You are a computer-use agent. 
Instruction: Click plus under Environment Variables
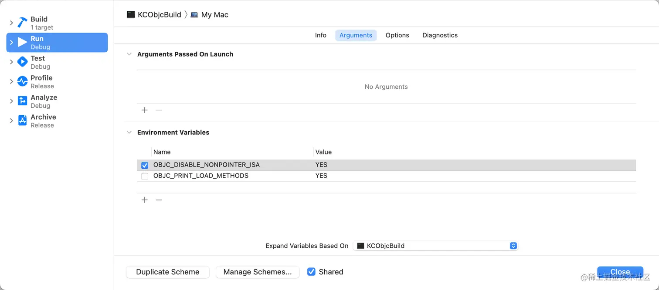pos(145,200)
